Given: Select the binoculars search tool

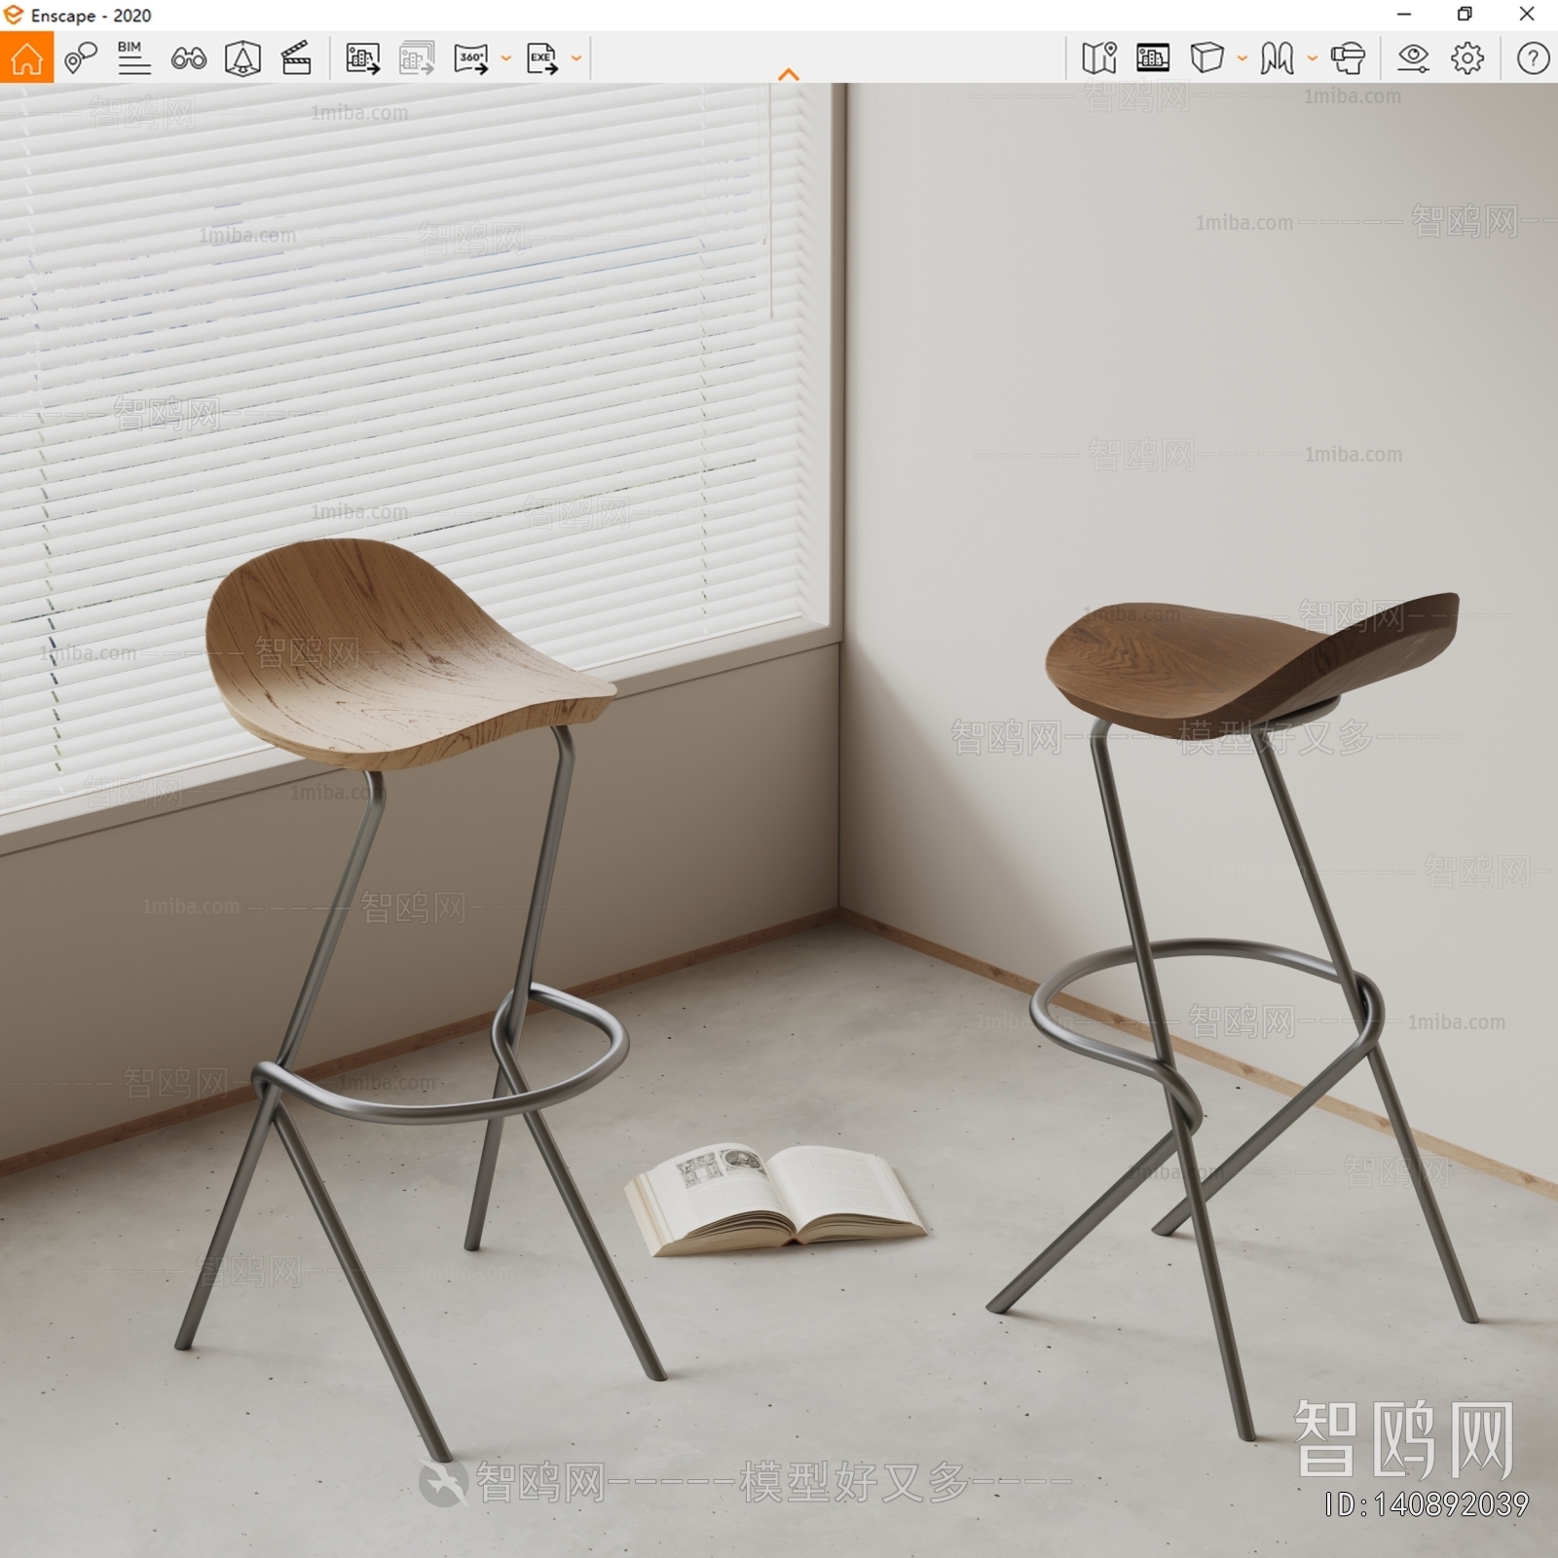Looking at the screenshot, I should coord(191,59).
